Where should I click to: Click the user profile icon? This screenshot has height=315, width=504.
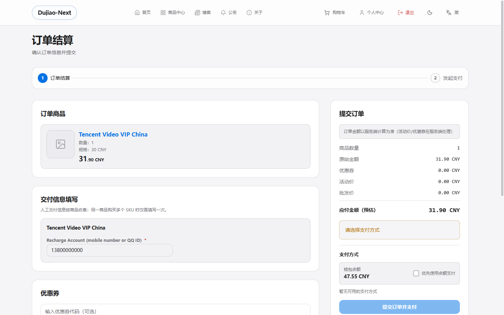click(362, 13)
